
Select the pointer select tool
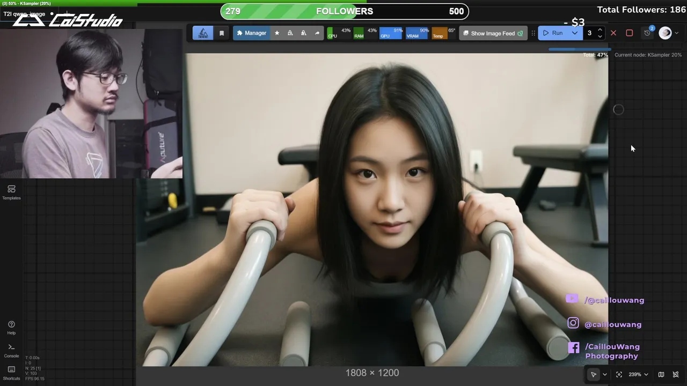tap(593, 374)
